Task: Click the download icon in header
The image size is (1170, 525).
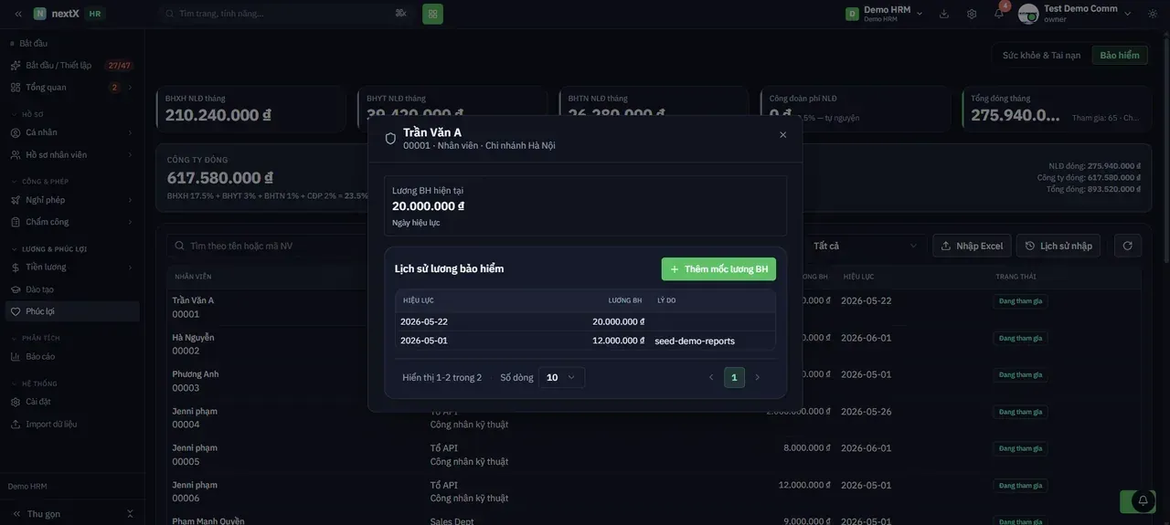Action: [944, 14]
